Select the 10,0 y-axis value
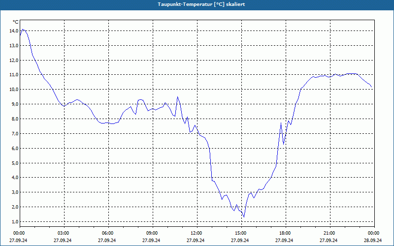 click(x=14, y=90)
